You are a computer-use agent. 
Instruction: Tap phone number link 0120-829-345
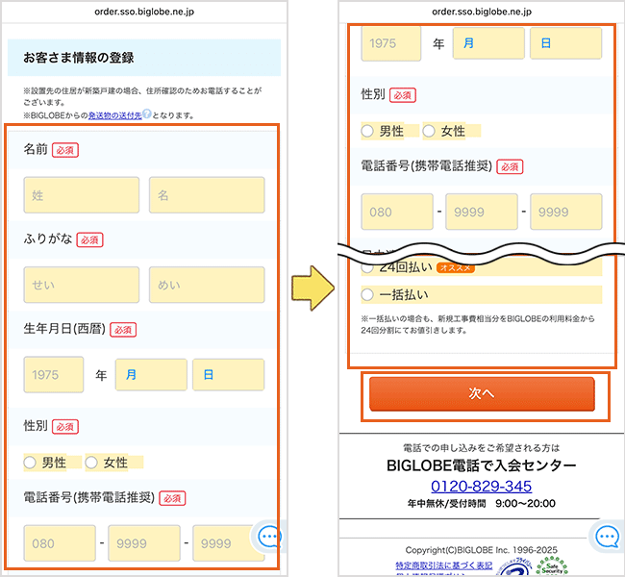(481, 486)
